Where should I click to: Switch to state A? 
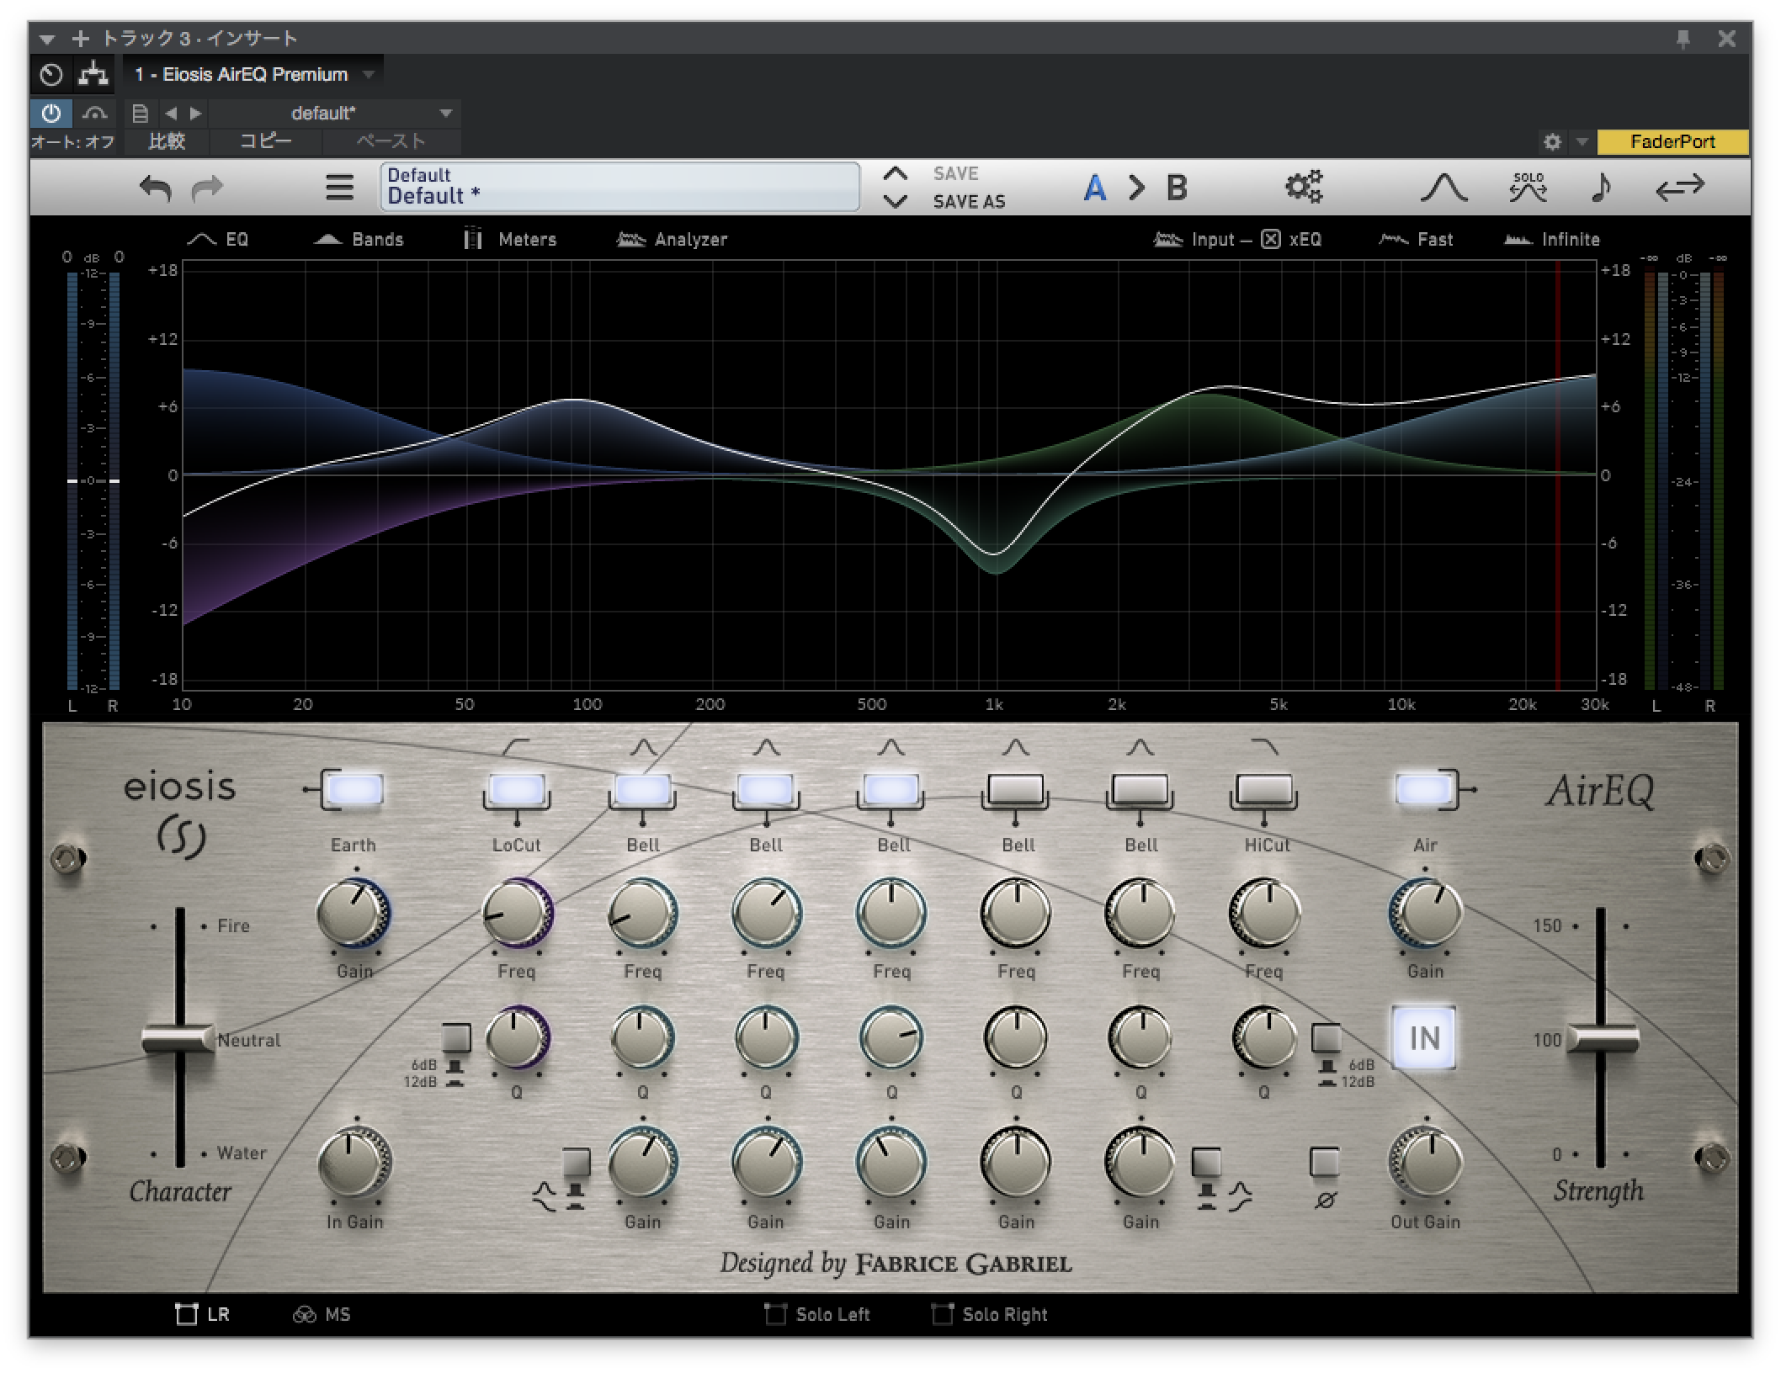[x=1094, y=188]
